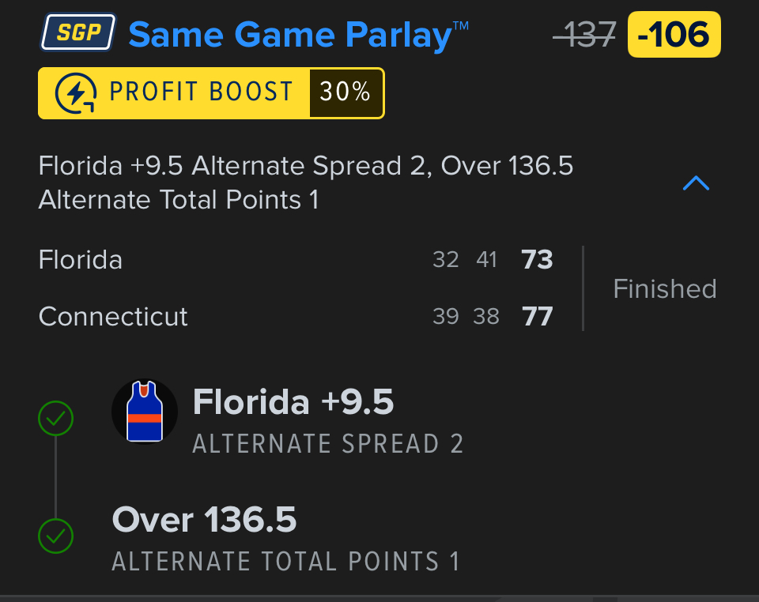Click the Profit Boost lightning icon
This screenshot has height=602, width=759.
76,93
